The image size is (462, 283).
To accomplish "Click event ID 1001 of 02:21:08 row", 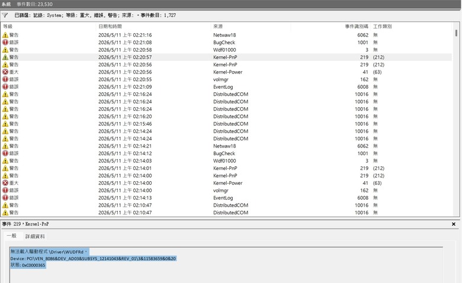I will tap(362, 43).
